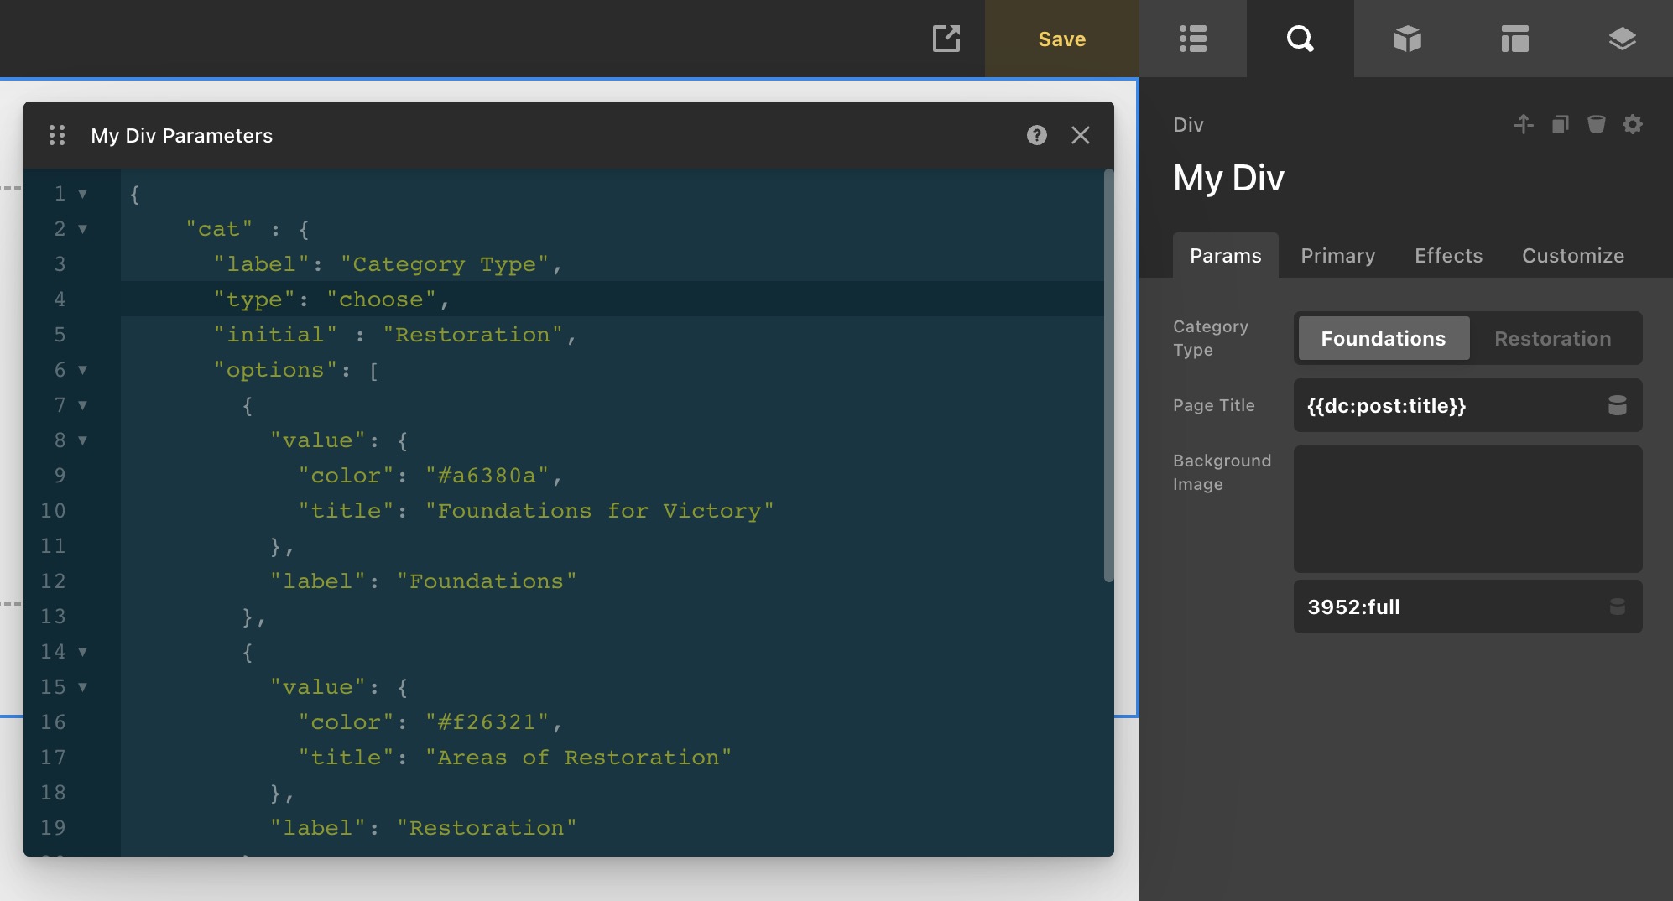
Task: Collapse the "cat" block on line 2
Action: click(82, 229)
